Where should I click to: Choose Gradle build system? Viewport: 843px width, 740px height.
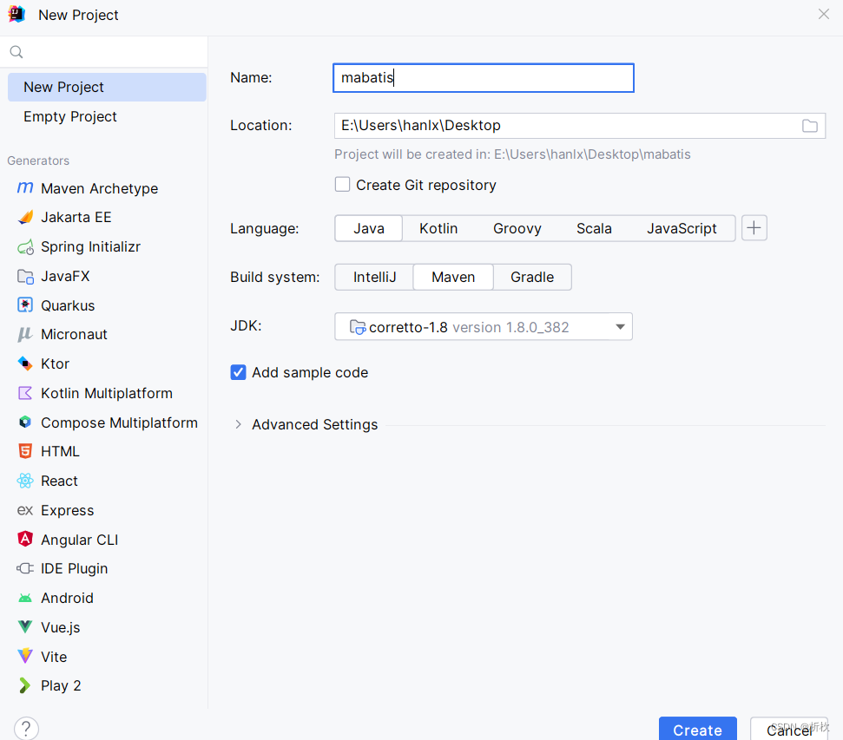[x=532, y=277]
